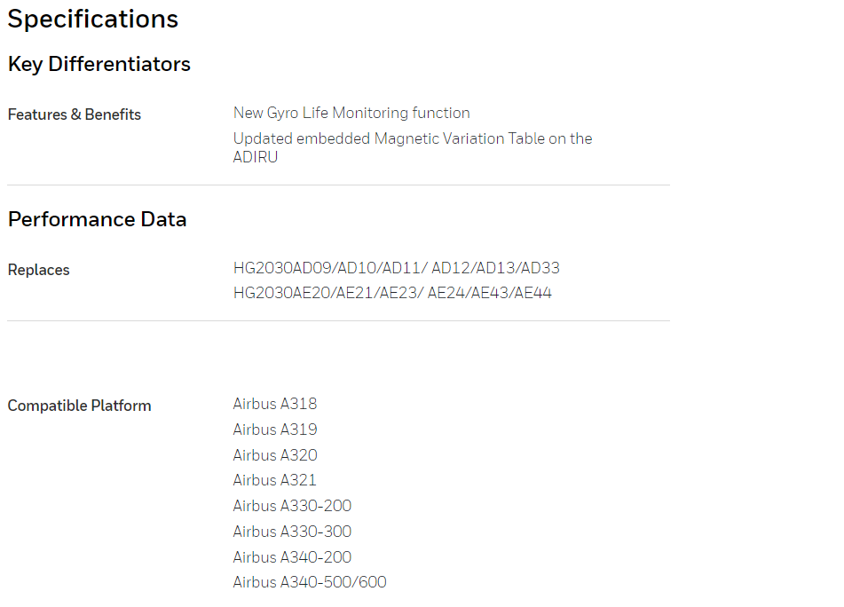Click the Airbus A340-500/600 entry
The height and width of the screenshot is (607, 844).
tap(310, 582)
